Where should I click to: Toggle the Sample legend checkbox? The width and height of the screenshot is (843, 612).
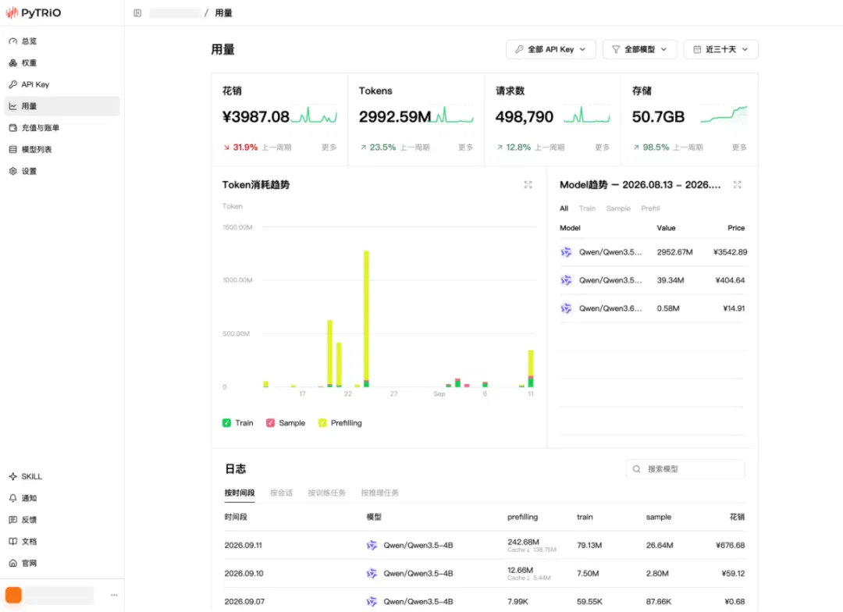click(270, 422)
